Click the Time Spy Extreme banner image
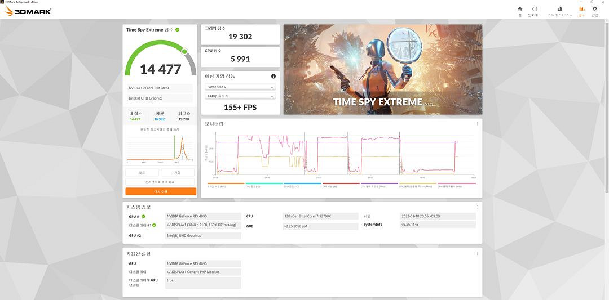This screenshot has width=609, height=300. (382, 69)
